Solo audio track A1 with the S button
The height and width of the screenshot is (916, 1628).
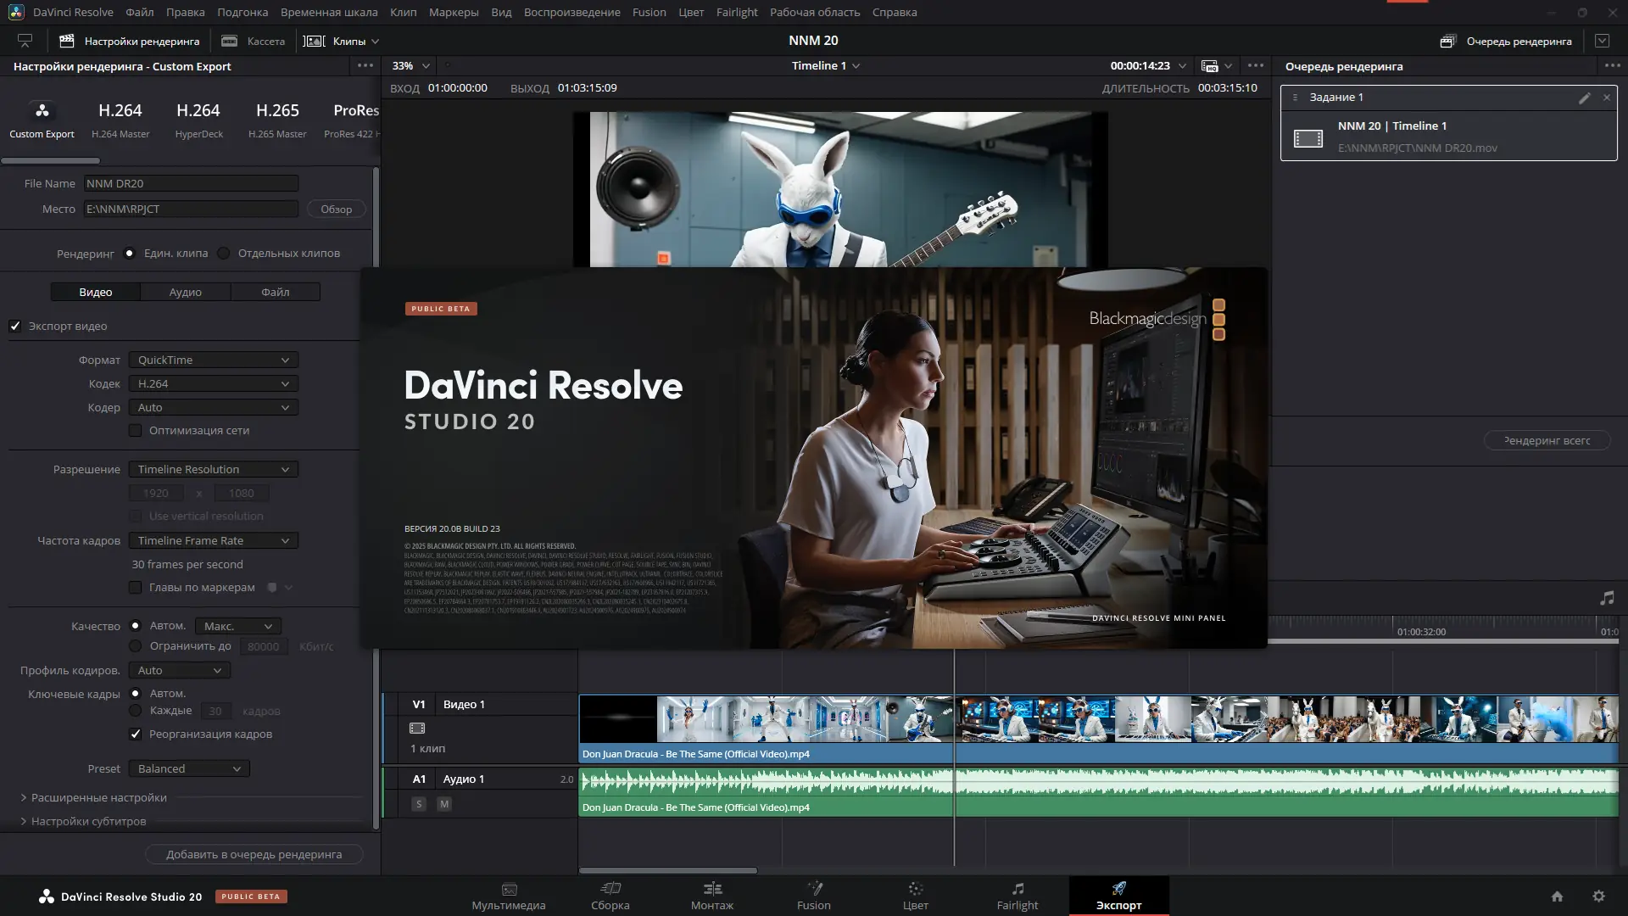[x=418, y=803]
